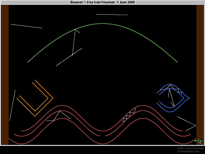Click the large green arc's peak

coord(103,24)
